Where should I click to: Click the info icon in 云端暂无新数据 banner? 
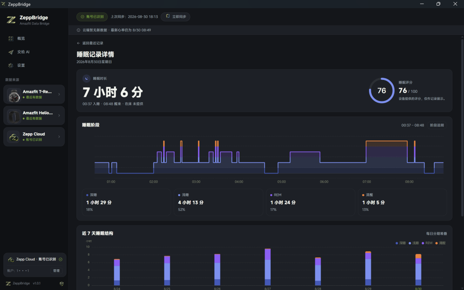[x=79, y=30]
